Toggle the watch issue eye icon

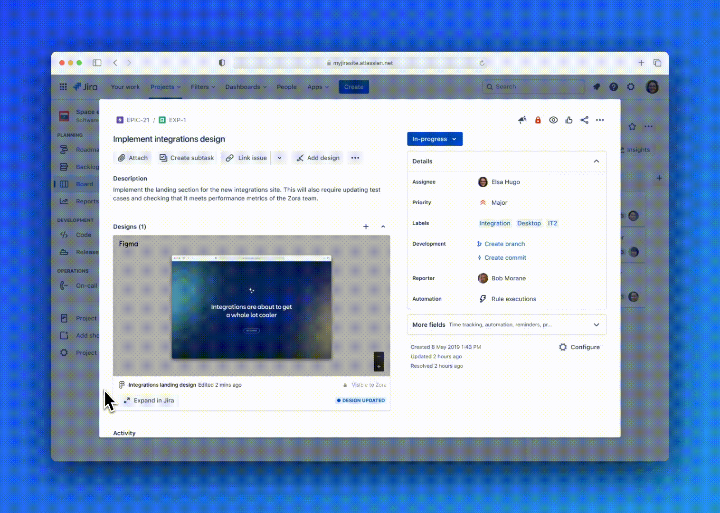(553, 120)
